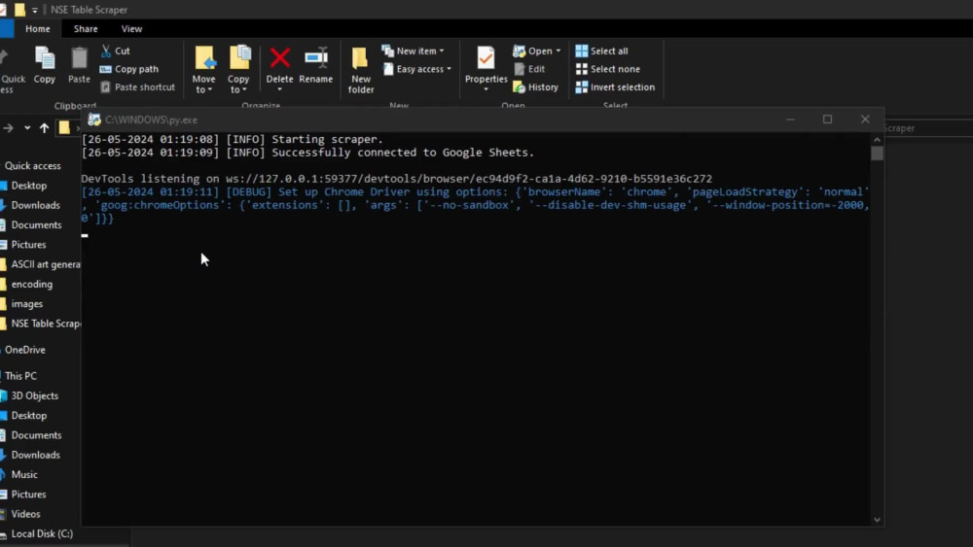Click the Forward navigation arrow
The image size is (973, 547).
(x=8, y=127)
